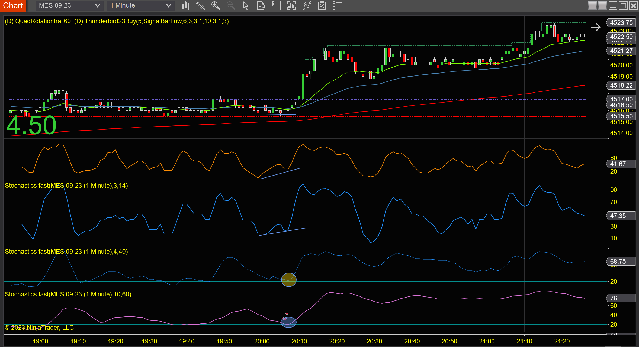639x347 pixels.
Task: Click the 19:00 time axis label
Action: [40, 341]
